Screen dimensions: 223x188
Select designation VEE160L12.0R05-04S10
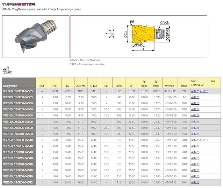coord(18,146)
